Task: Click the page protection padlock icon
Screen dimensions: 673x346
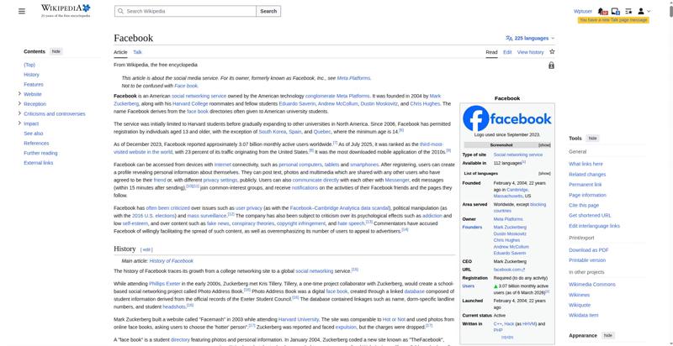Action: tap(551, 66)
